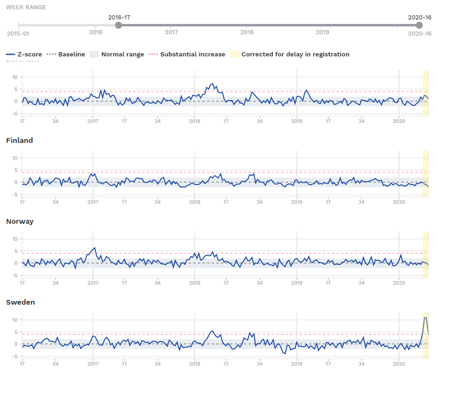Click the slider track near the 2018 mark
The height and width of the screenshot is (398, 451).
(246, 25)
